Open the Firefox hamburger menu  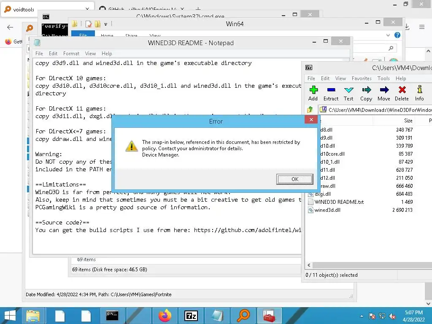422,27
